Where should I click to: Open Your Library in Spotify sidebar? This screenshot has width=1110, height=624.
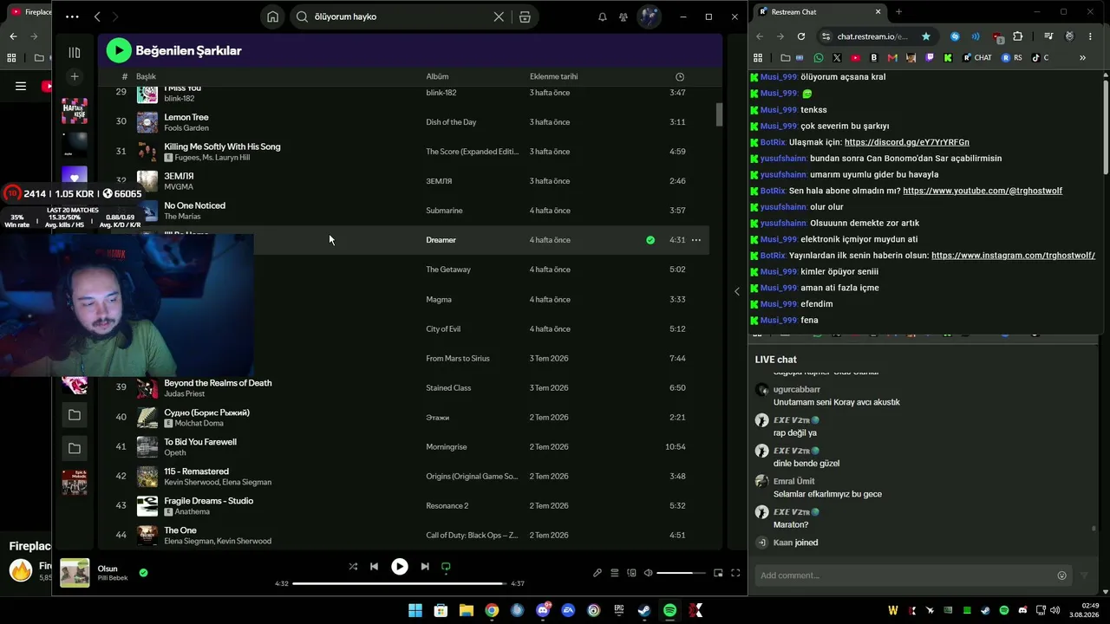(75, 53)
